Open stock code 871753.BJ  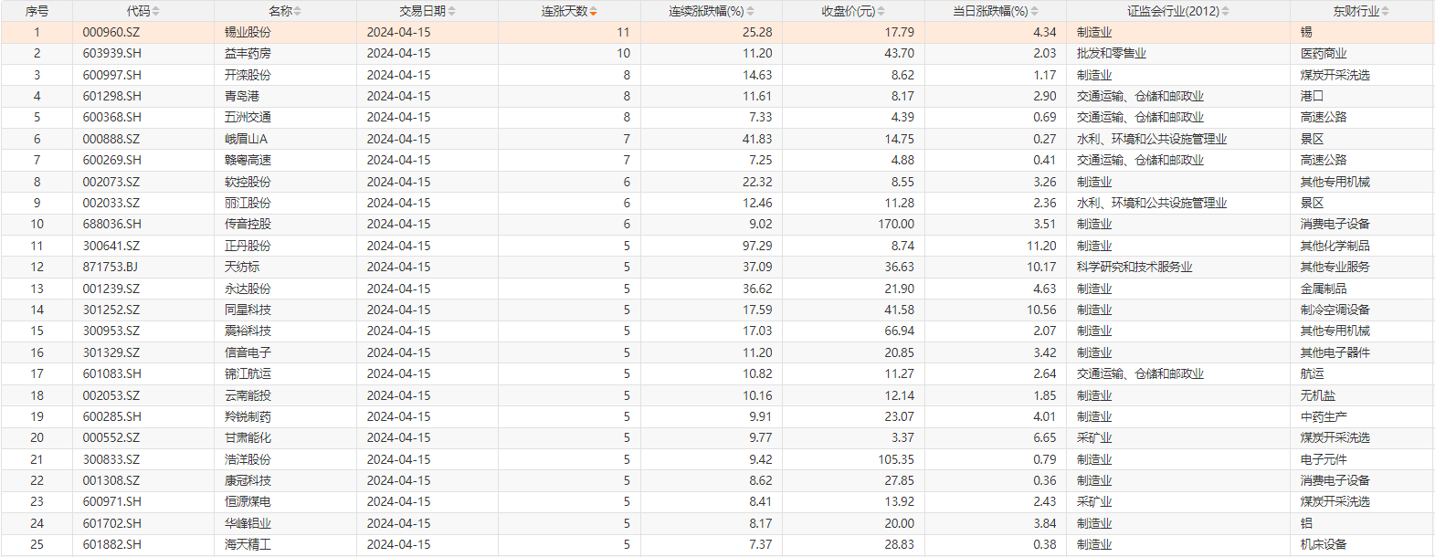pos(111,267)
